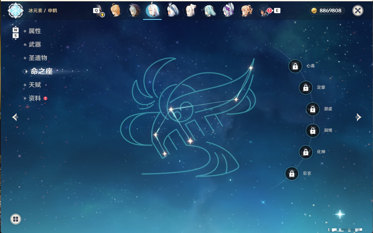Open the 武器 weapon menu
373x233 pixels.
[35, 45]
